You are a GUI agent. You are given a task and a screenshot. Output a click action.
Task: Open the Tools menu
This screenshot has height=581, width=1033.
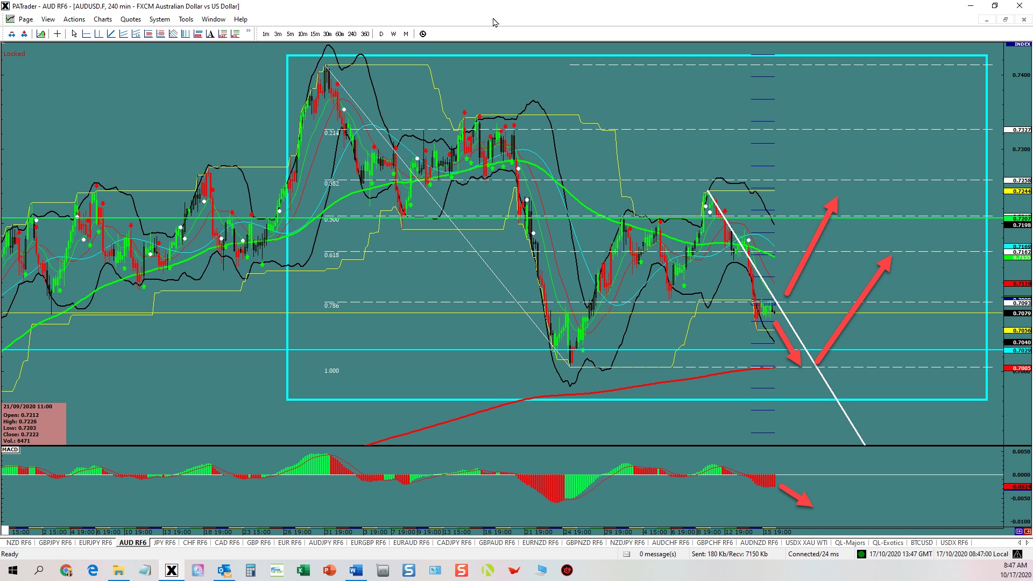[x=186, y=19]
